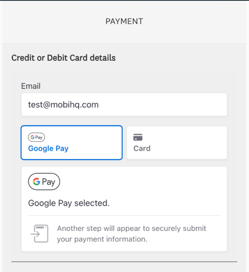Image resolution: width=249 pixels, height=272 pixels.
Task: Click the "your payment information." text line
Action: click(102, 239)
